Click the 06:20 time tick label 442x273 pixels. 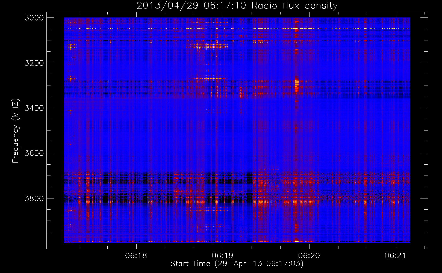coord(309,256)
